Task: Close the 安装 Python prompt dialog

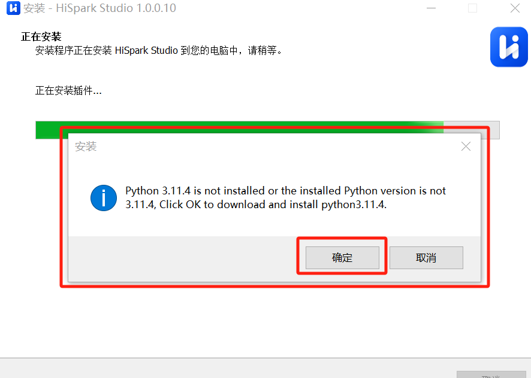Action: click(x=466, y=147)
